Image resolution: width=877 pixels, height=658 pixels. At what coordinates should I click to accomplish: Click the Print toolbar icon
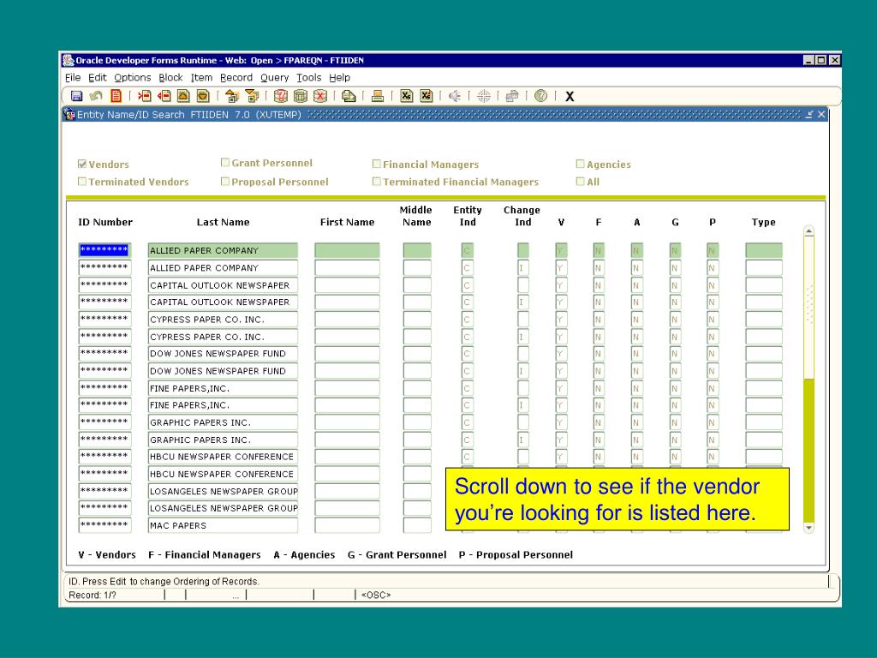(378, 96)
